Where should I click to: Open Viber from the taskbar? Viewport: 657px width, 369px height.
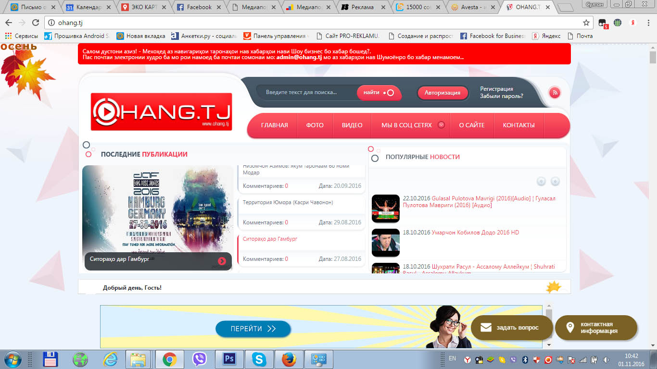[x=199, y=359]
